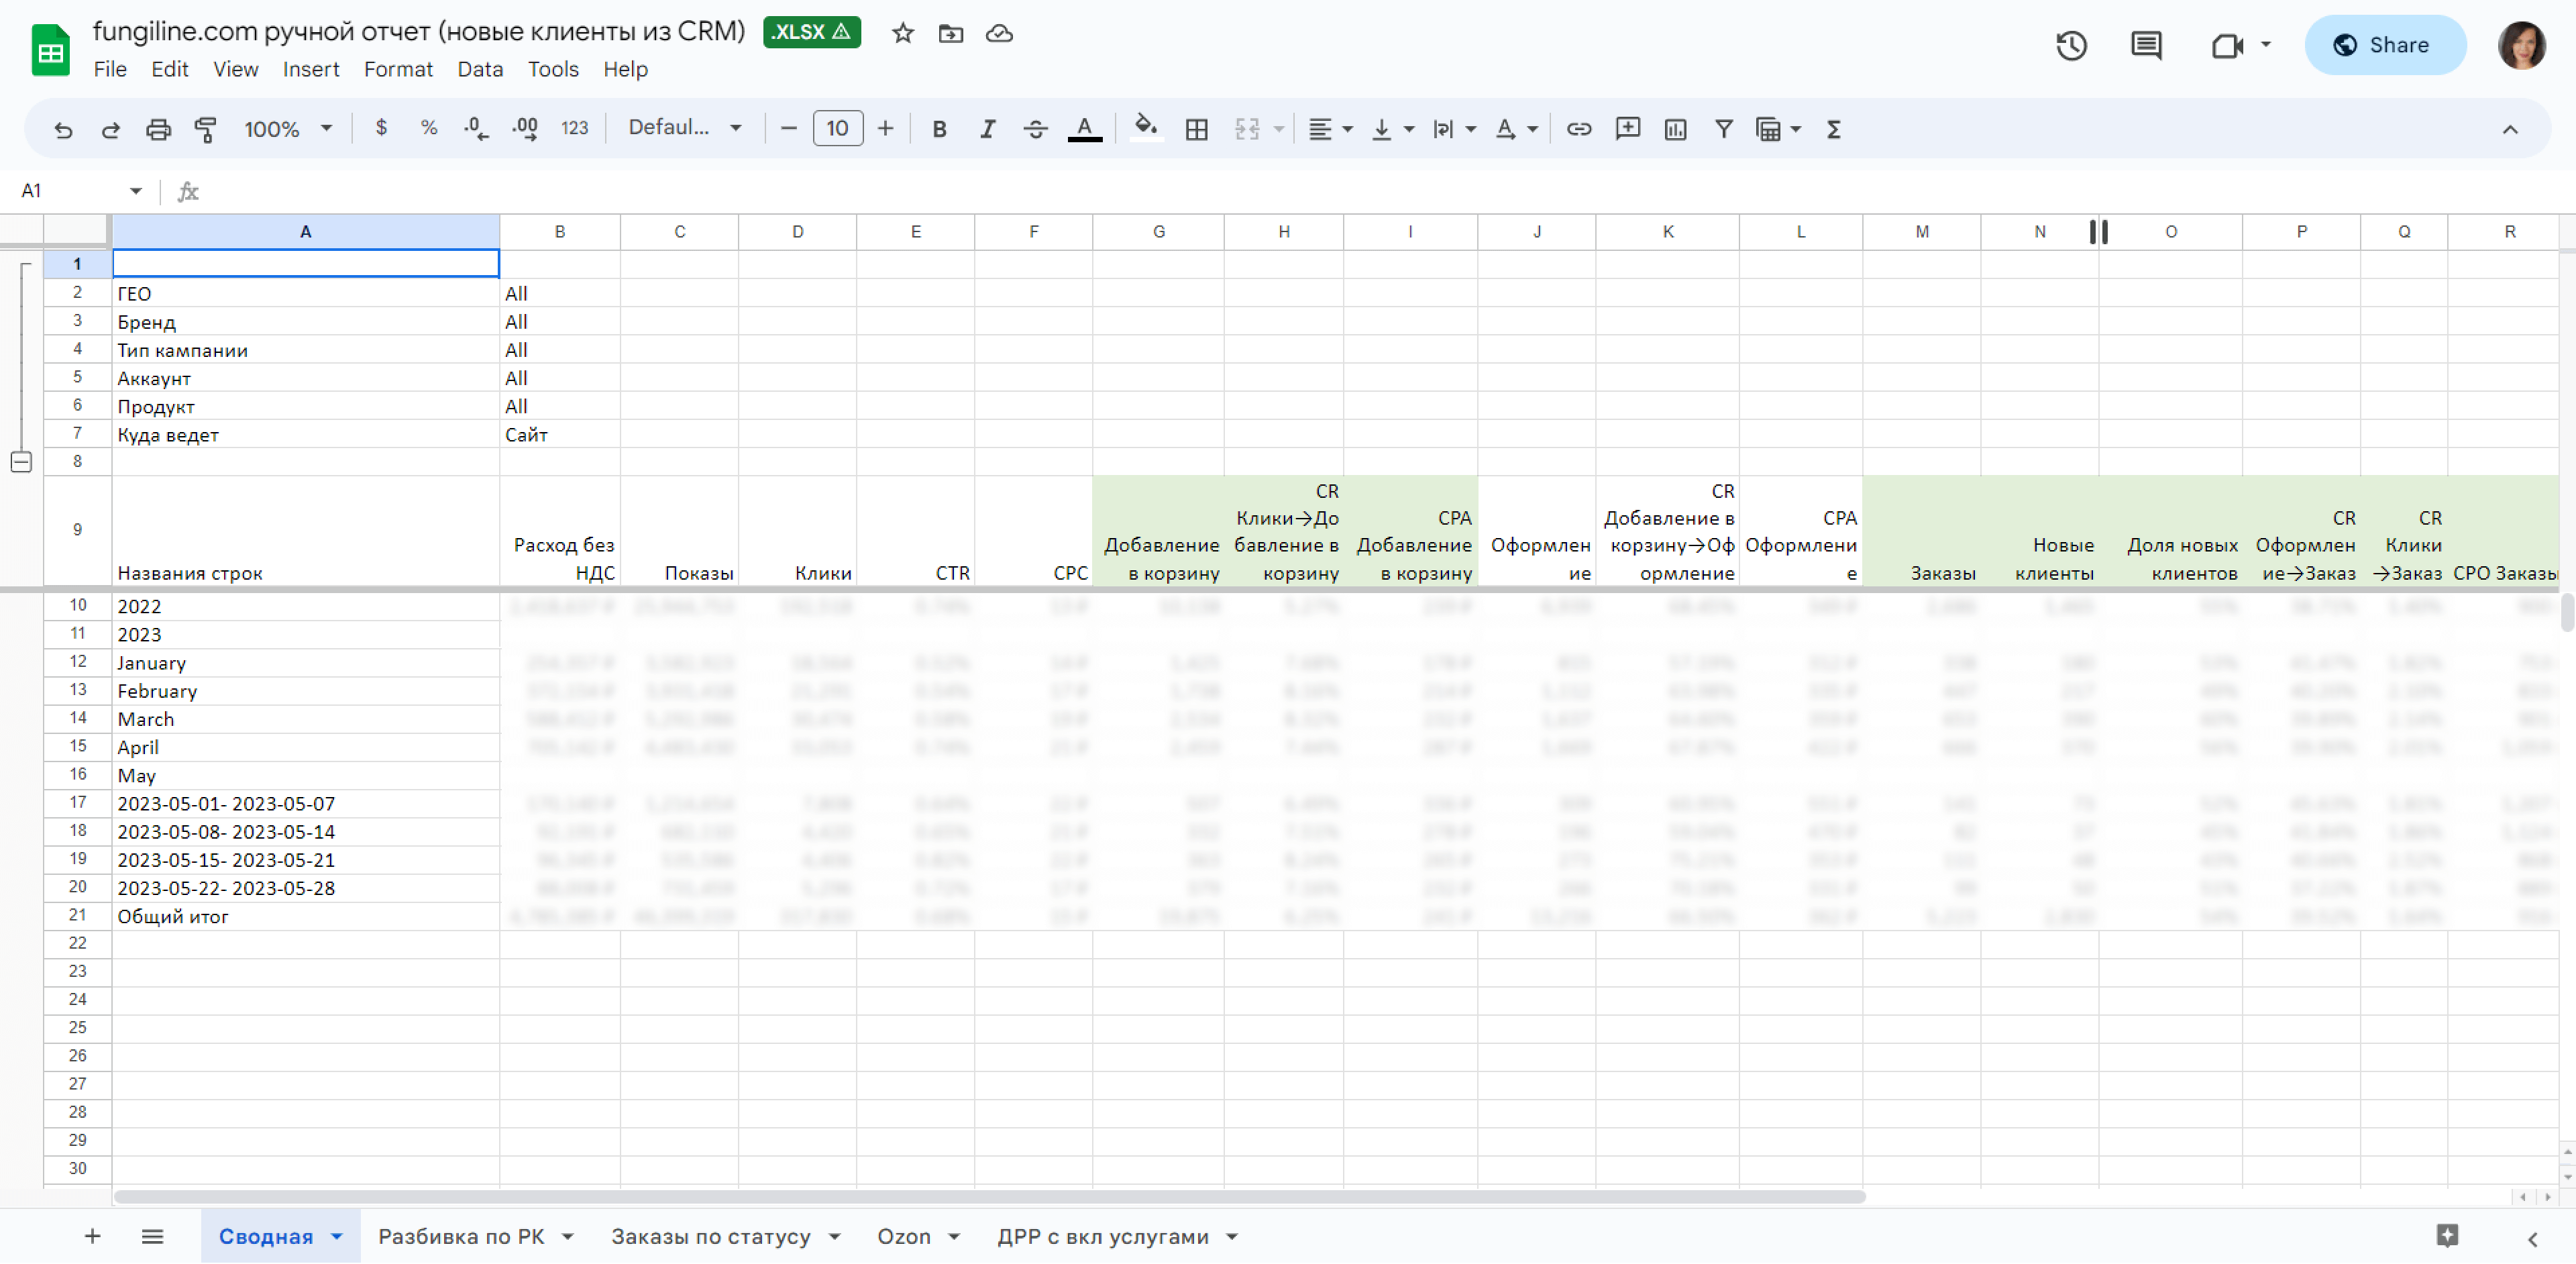Viewport: 2576px width, 1264px height.
Task: Open the fill color picker
Action: coord(1146,128)
